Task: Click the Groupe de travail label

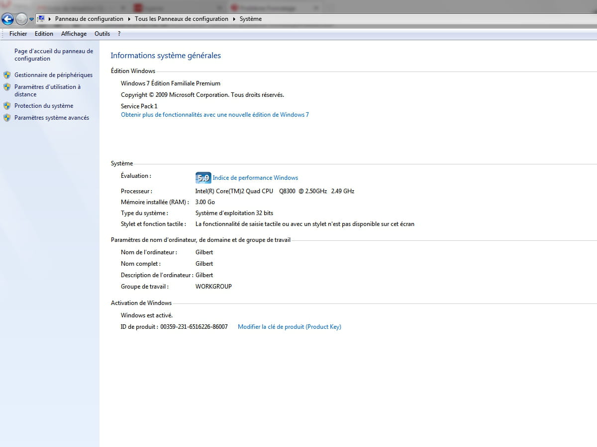Action: tap(145, 287)
